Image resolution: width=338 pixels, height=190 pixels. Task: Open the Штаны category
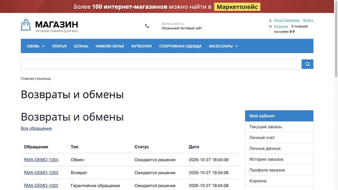pos(81,46)
